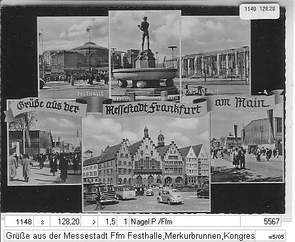This screenshot has height=242, width=295.
Task: Click the 128,20 cell in the table
Action: point(65,222)
